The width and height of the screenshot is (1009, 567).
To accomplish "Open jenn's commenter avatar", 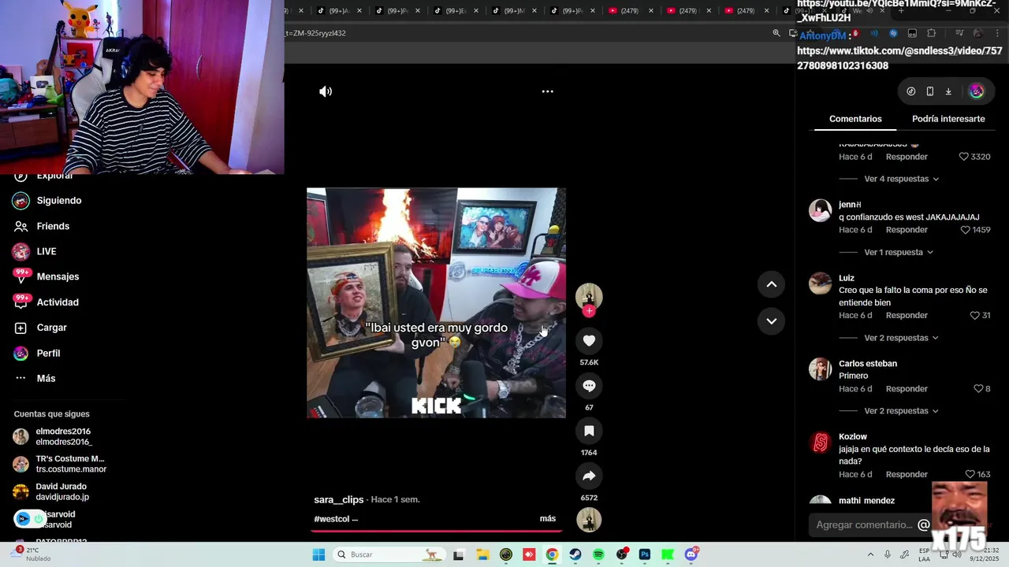I will pyautogui.click(x=821, y=210).
